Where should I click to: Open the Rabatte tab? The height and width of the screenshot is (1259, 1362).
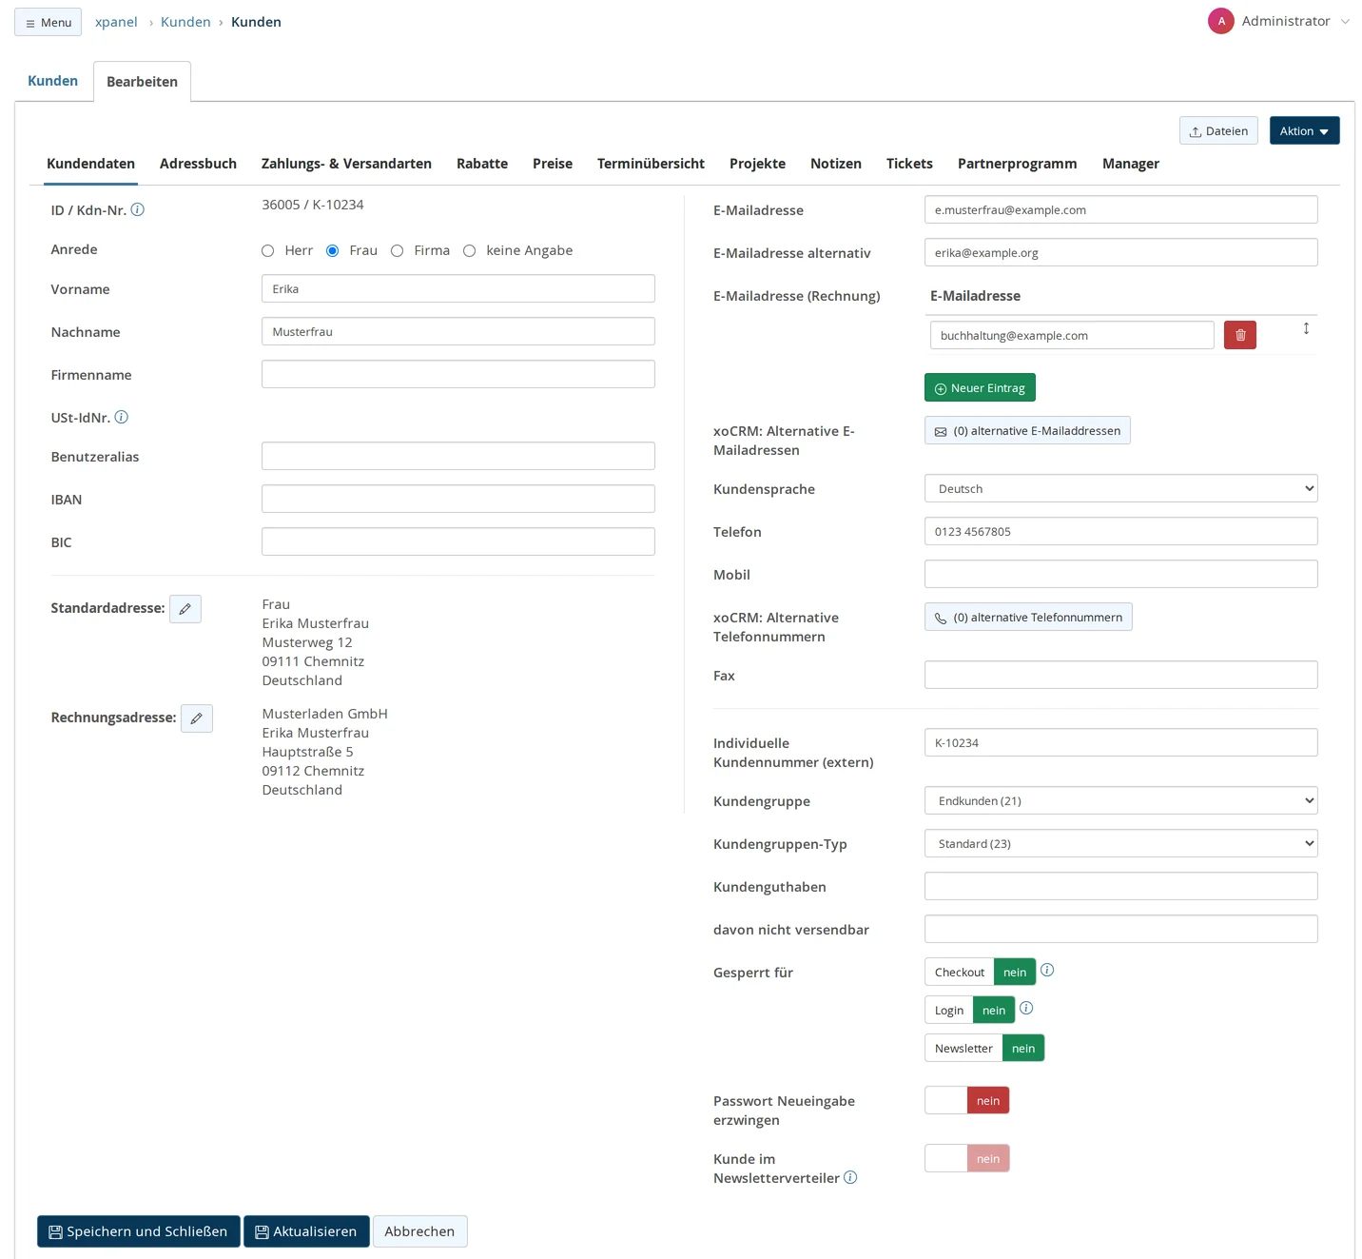click(482, 164)
